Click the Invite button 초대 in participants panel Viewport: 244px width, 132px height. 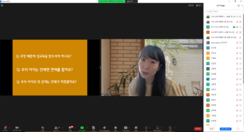pyautogui.click(x=212, y=129)
